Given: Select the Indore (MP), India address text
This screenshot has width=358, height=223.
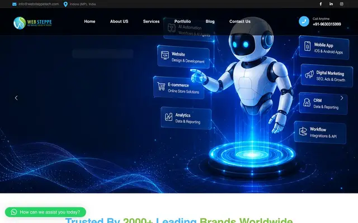Looking at the screenshot, I should click(83, 4).
